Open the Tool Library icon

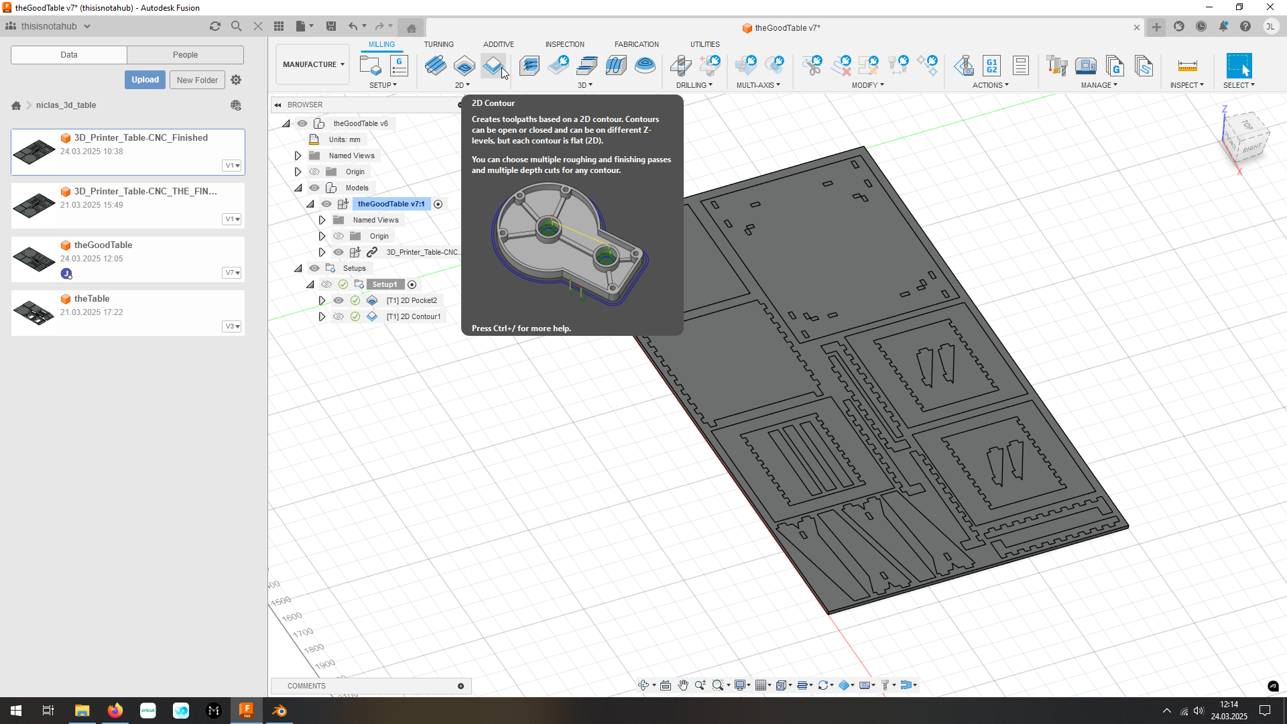[x=1057, y=66]
